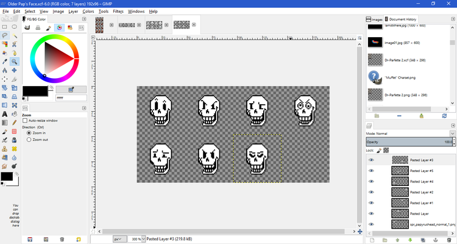Select the Clone stamp tool
This screenshot has height=244, width=457.
click(x=5, y=149)
